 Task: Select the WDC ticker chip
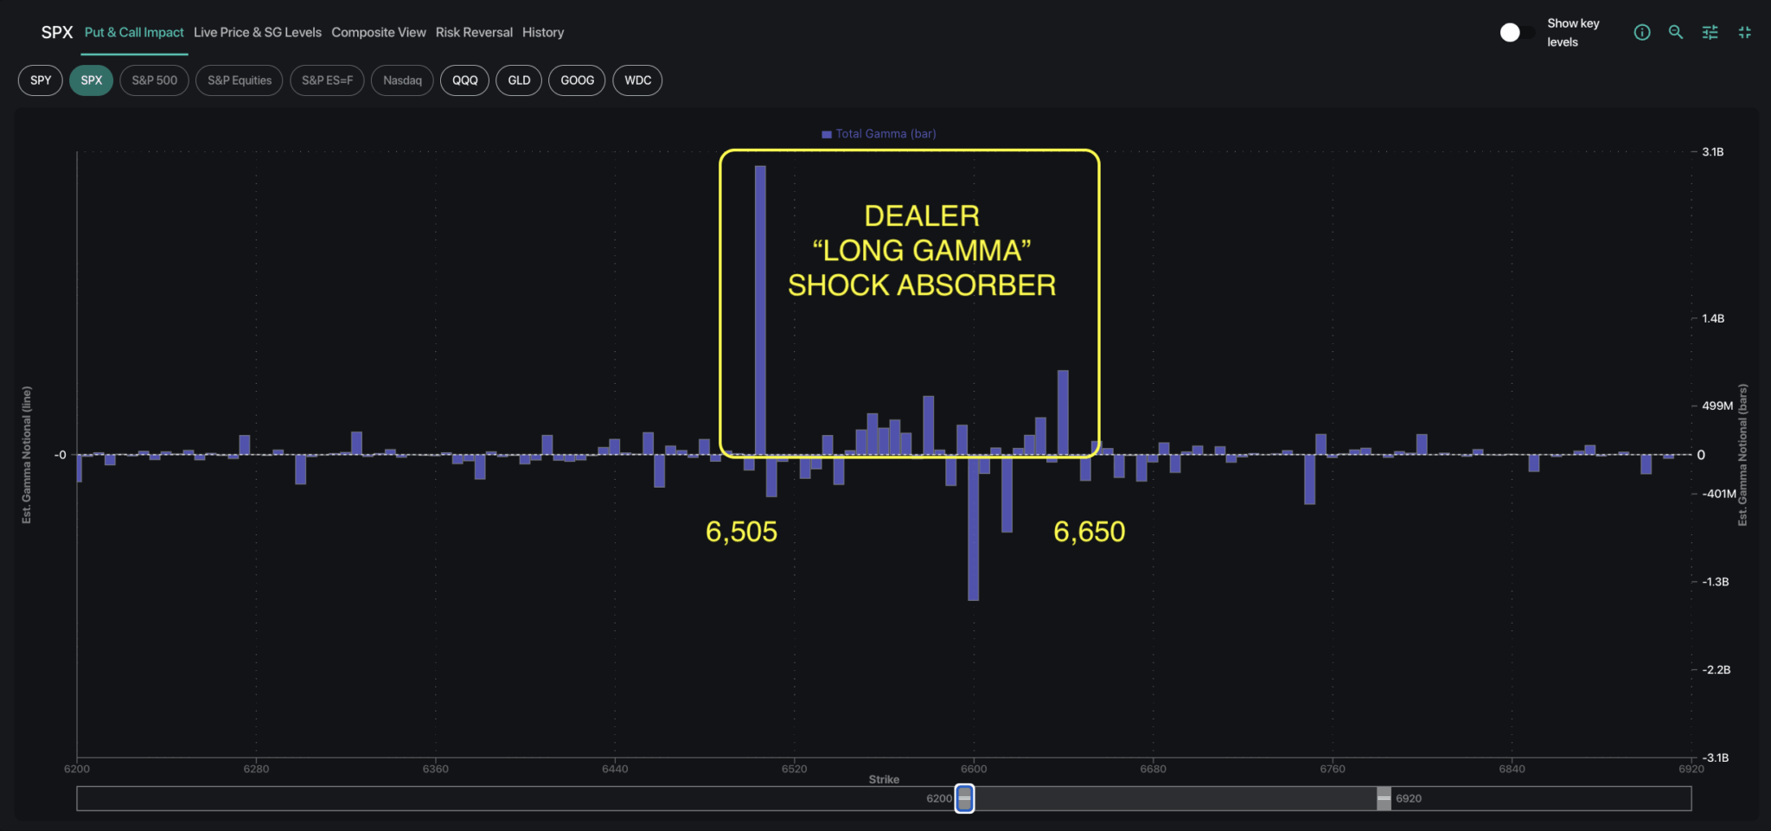[637, 80]
